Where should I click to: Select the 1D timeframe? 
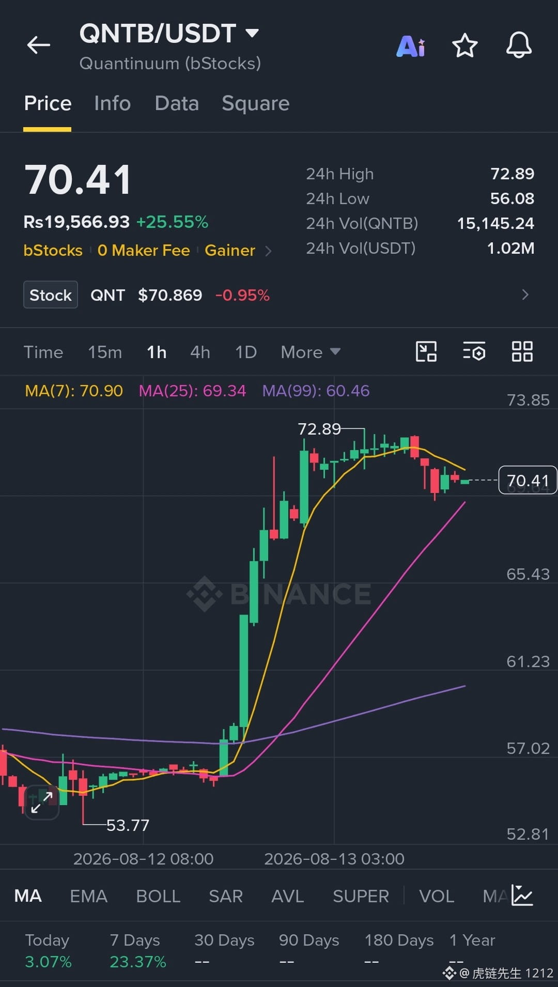point(246,352)
